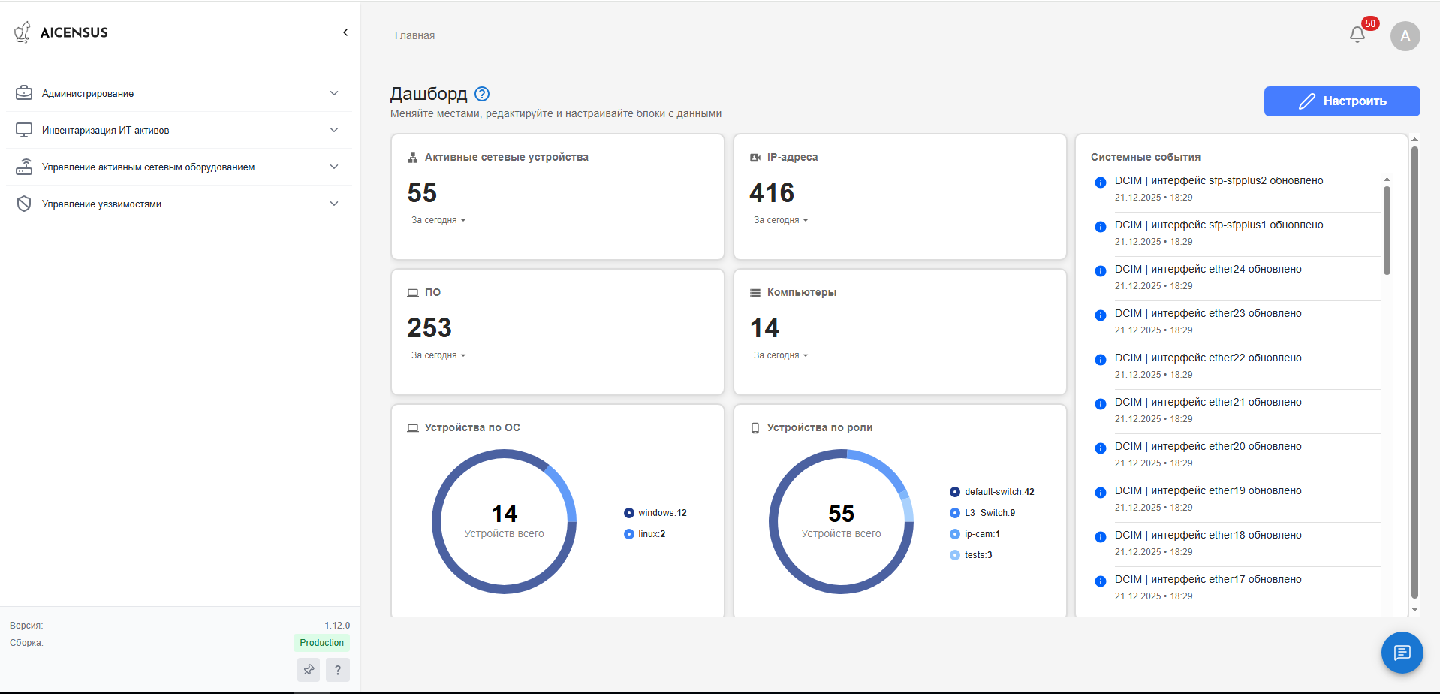The image size is (1440, 694).
Task: Open help question mark in sidebar
Action: (338, 669)
